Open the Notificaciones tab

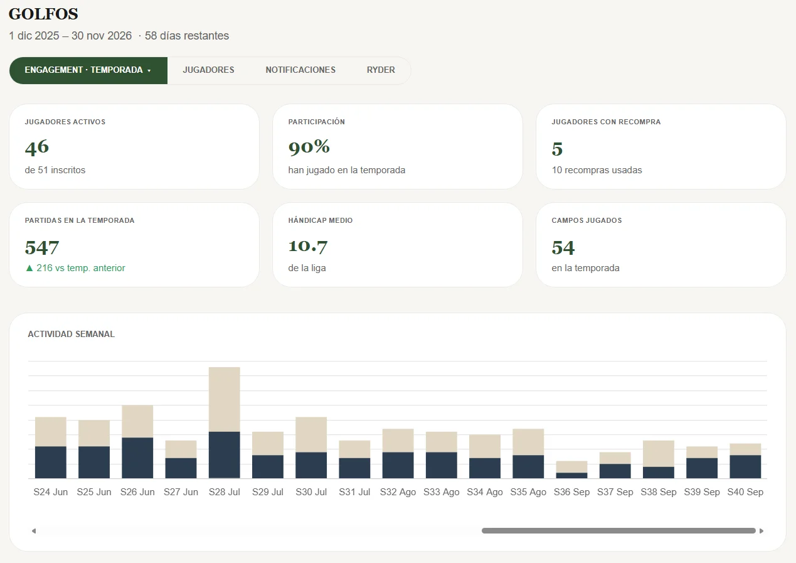[x=300, y=70]
